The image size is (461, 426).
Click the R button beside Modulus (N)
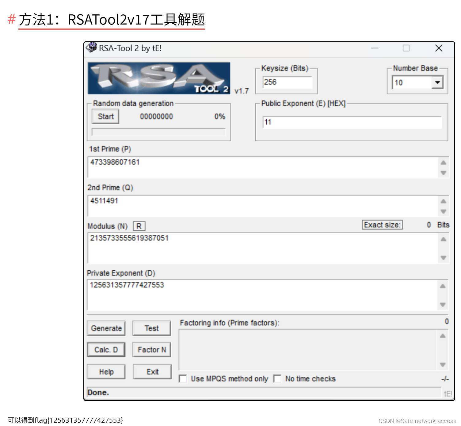pyautogui.click(x=139, y=226)
